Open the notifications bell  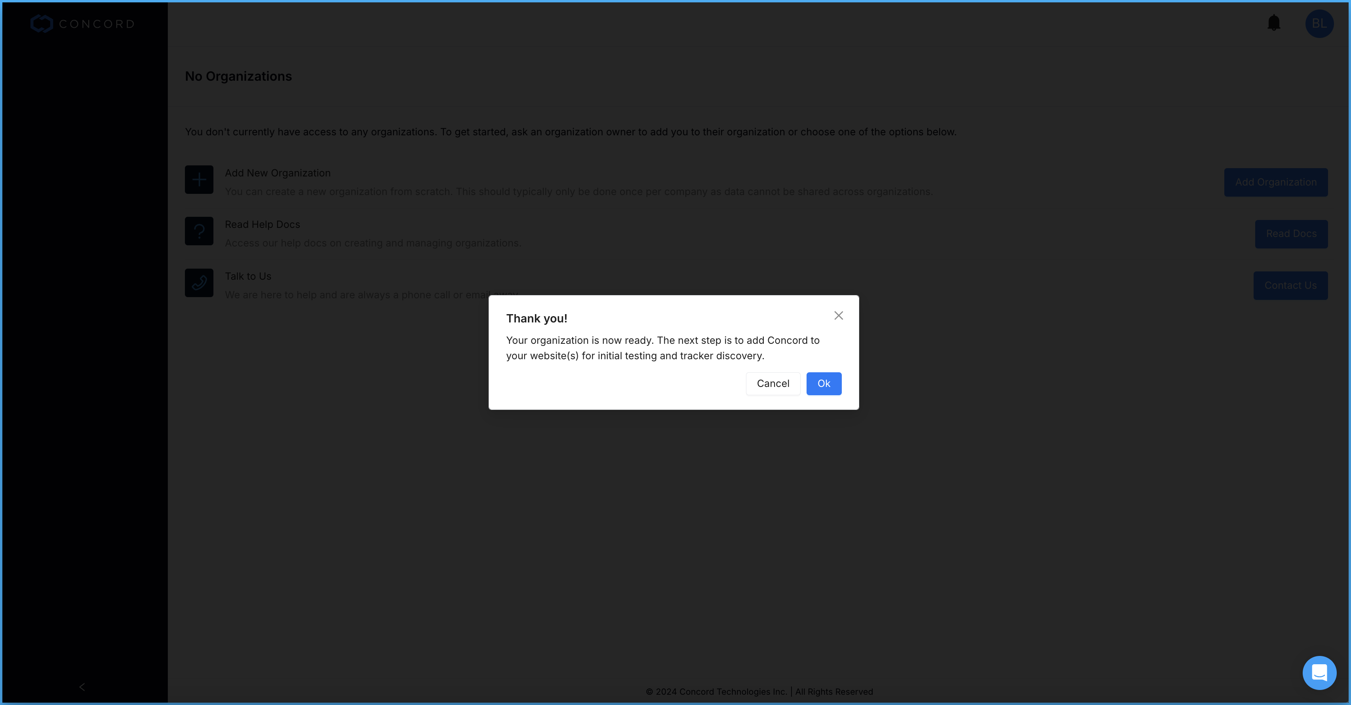[1273, 23]
